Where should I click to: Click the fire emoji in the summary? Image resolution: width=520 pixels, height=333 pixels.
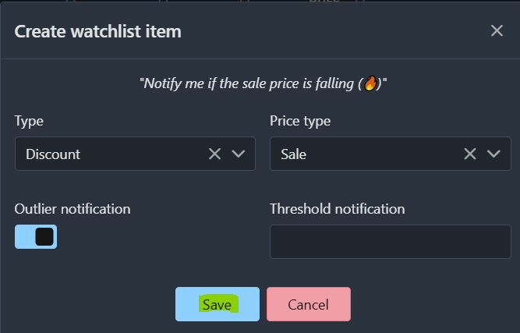370,83
